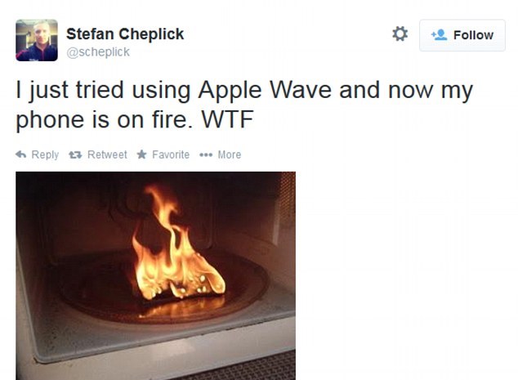
Task: Select the Retweet text label
Action: pyautogui.click(x=107, y=154)
